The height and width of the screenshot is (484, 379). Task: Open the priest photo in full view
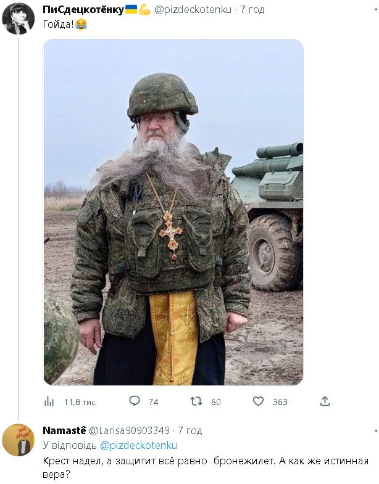pos(173,212)
